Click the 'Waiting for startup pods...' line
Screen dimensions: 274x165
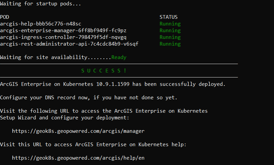coord(40,4)
